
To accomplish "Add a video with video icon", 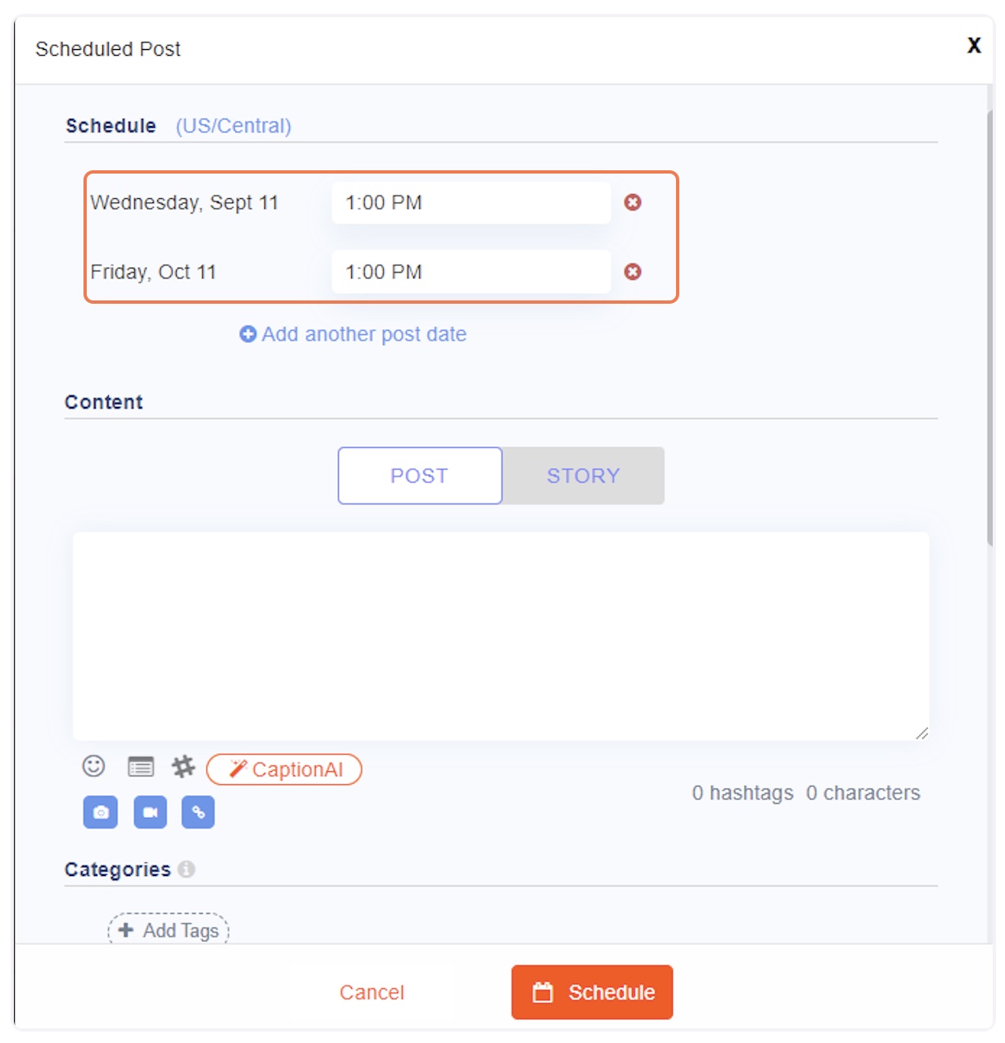I will (151, 812).
